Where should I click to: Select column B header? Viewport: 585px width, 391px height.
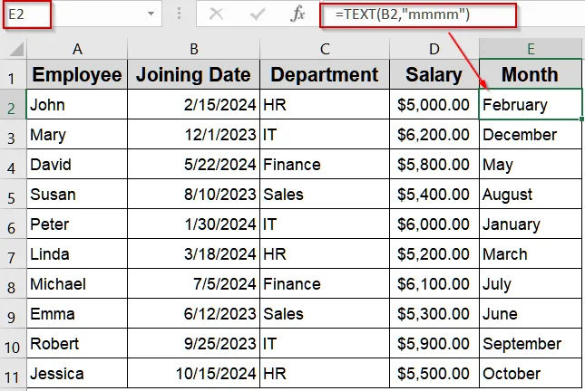(193, 49)
